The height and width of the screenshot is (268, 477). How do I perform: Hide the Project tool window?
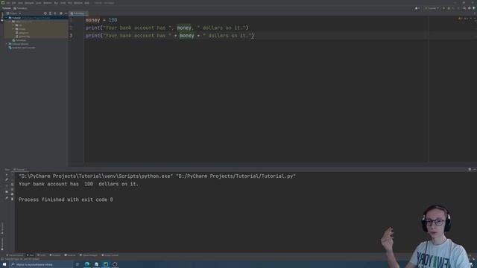tap(66, 13)
